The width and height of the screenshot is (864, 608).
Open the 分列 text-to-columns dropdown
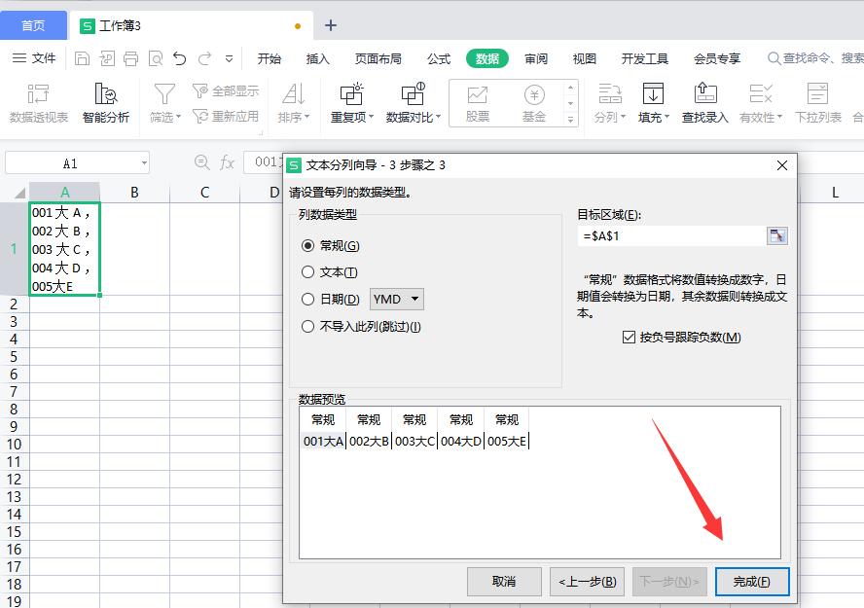[x=609, y=102]
